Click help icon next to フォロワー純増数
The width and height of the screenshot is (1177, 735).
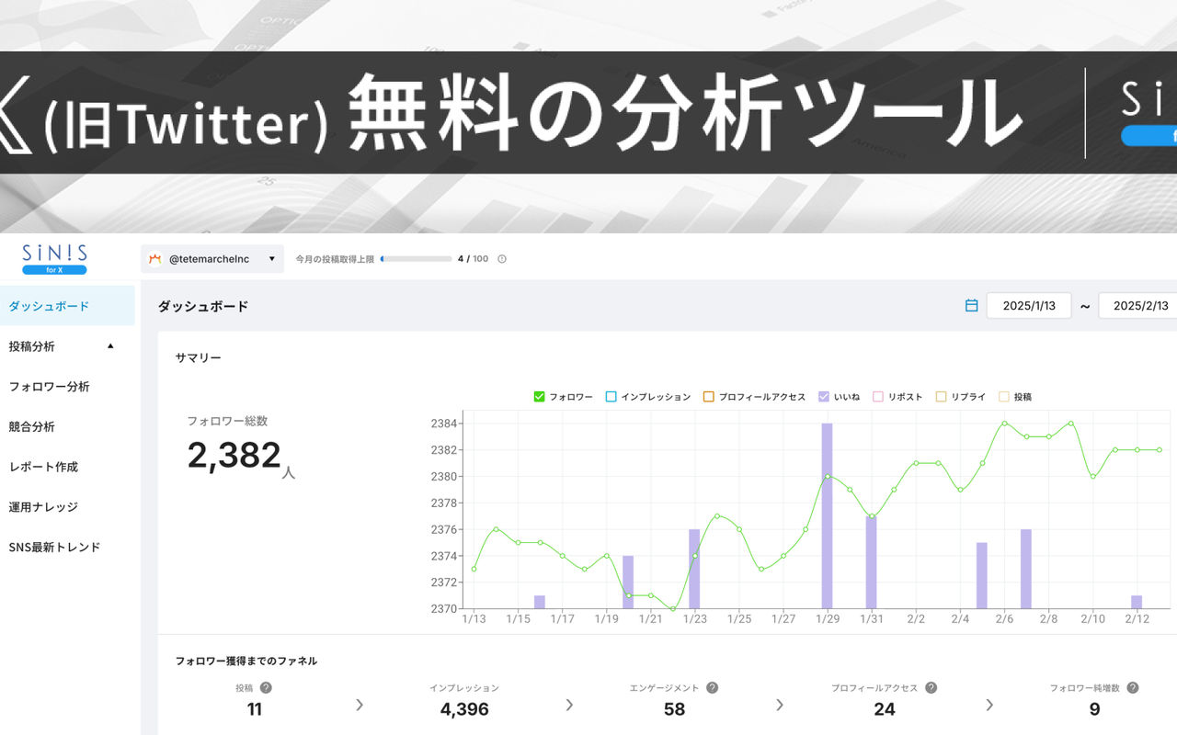tap(1133, 687)
